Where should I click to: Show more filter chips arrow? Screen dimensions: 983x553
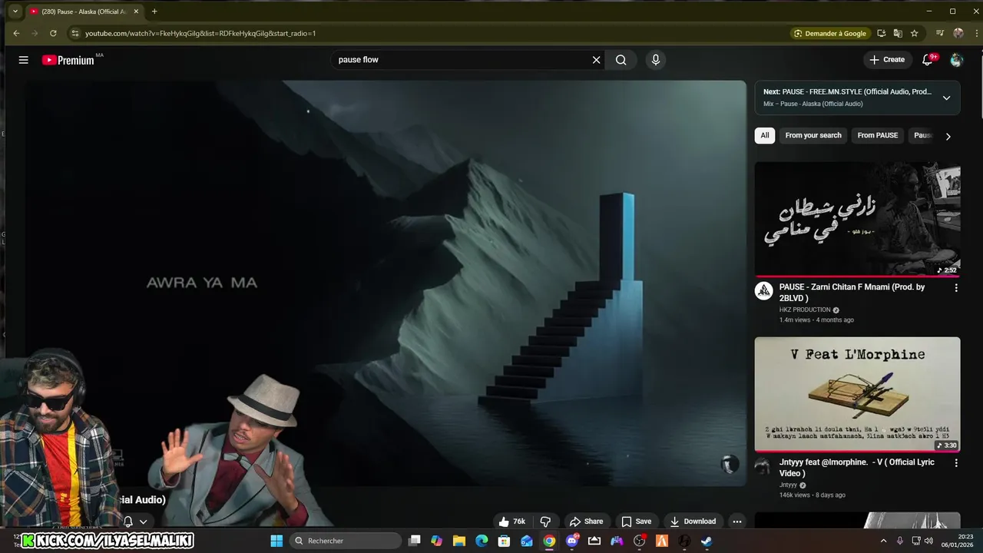(x=948, y=136)
